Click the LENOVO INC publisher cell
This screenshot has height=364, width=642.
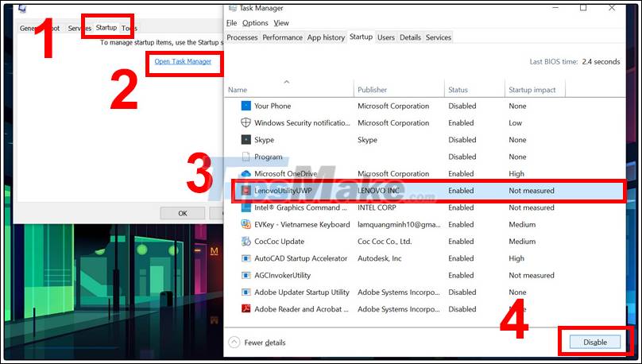(379, 191)
